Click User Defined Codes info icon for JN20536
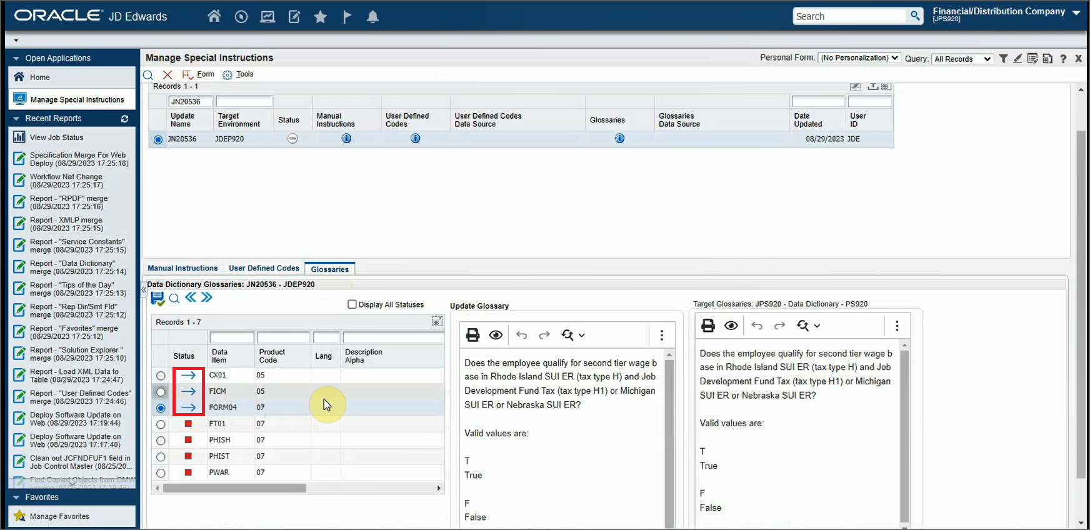 click(415, 138)
